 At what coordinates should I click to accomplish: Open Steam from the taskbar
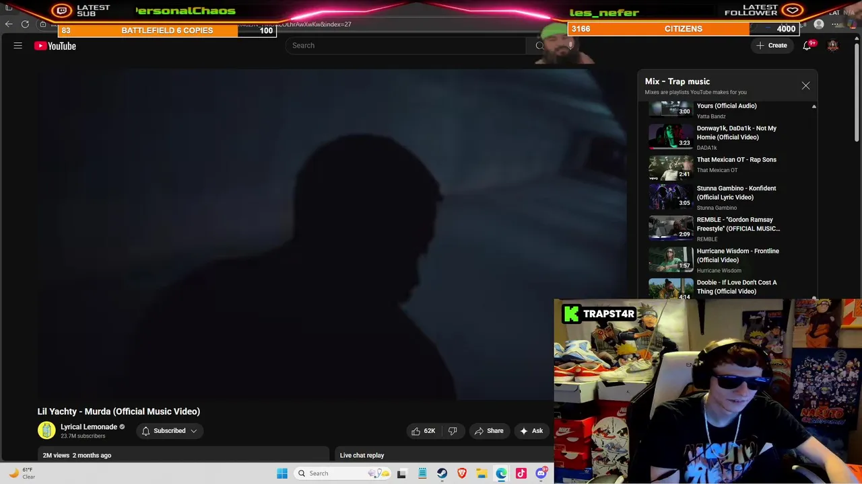(442, 473)
